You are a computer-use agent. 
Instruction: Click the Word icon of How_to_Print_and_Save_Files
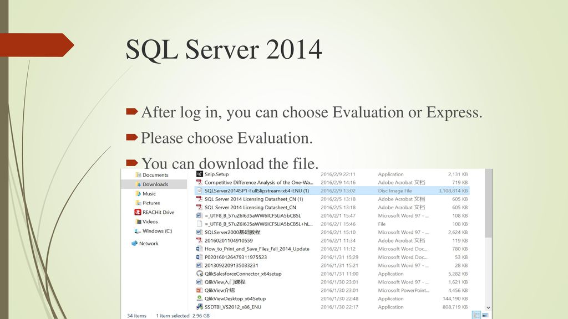(199, 249)
